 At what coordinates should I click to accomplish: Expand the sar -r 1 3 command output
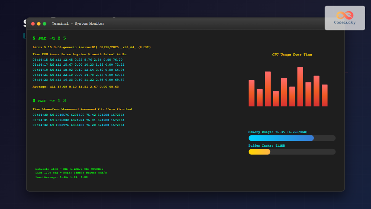(49, 101)
